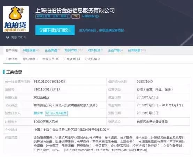Select the 股东信息 1 sub-tab

(30, 59)
